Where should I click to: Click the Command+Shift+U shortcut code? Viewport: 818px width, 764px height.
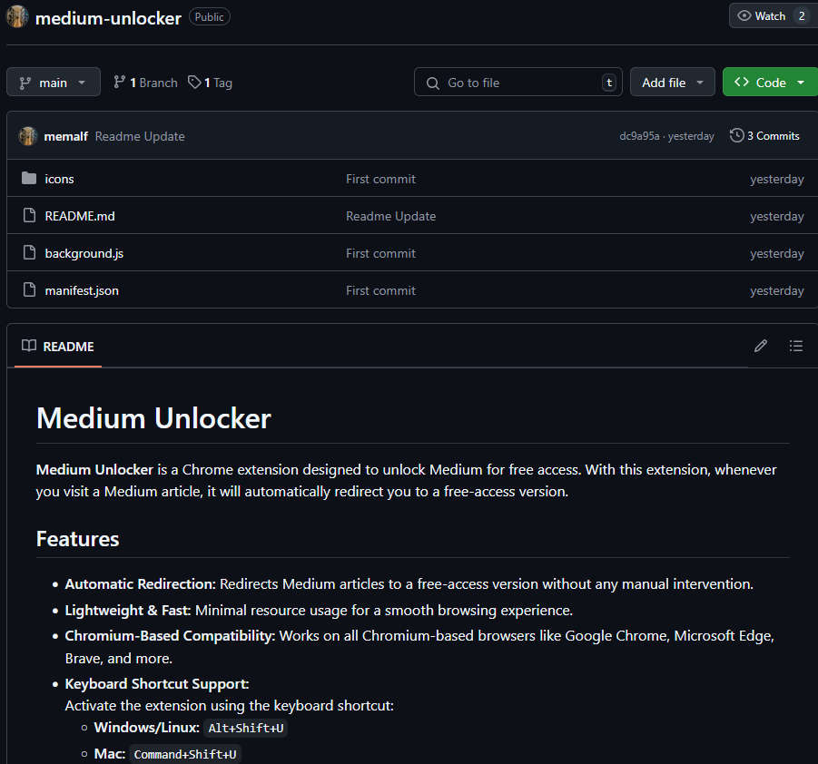click(x=185, y=755)
